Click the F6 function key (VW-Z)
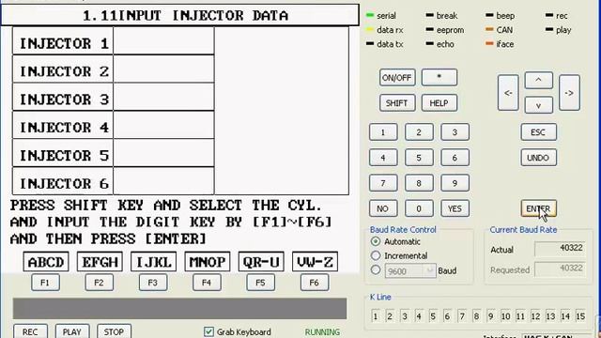The height and width of the screenshot is (338, 601). [x=315, y=283]
